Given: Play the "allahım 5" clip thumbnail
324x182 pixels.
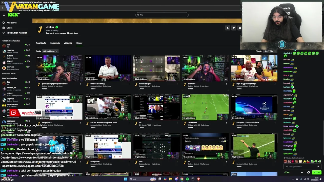Looking at the screenshot, I should (205, 68).
